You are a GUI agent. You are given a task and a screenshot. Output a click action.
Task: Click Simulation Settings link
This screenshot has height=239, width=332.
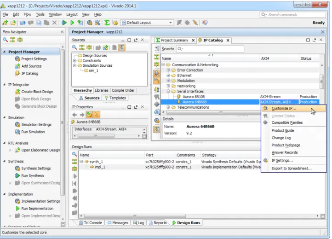click(36, 124)
